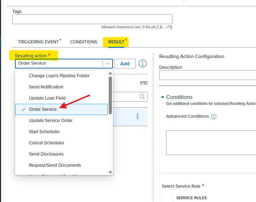
Task: Click into the Advanced Conditions text area
Action: click(211, 143)
